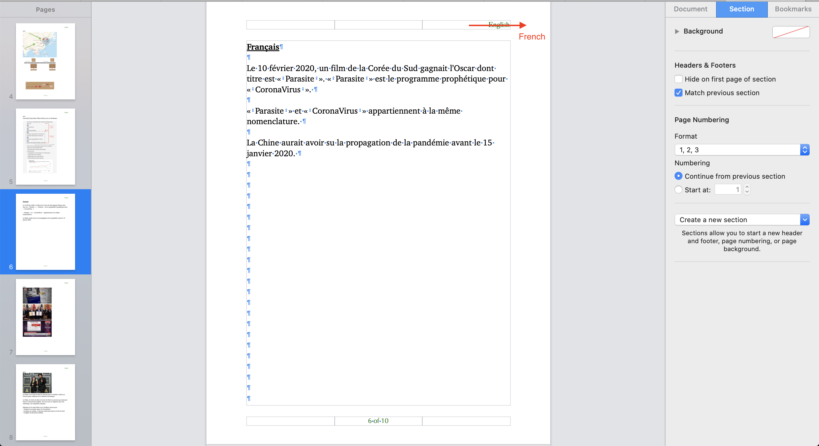Image resolution: width=819 pixels, height=446 pixels.
Task: Select the Start at radio button
Action: [678, 190]
